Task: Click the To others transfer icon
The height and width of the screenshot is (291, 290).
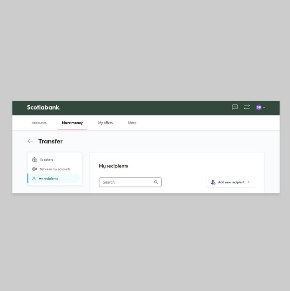Action: click(34, 159)
